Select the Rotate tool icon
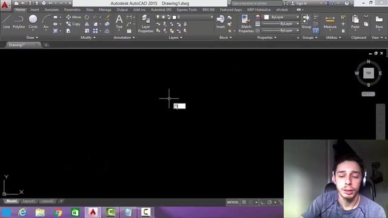This screenshot has width=388, height=218. (87, 18)
